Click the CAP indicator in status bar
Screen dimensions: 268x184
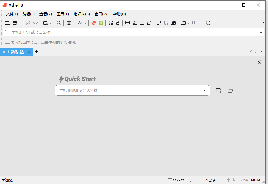(x=244, y=180)
